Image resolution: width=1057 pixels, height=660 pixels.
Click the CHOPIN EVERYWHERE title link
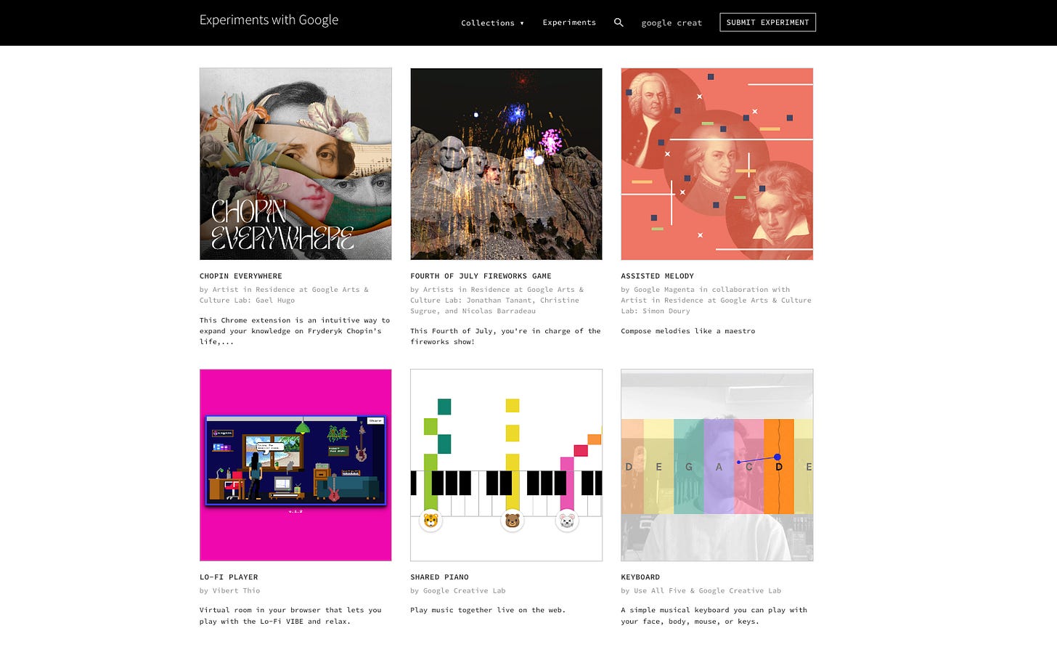coord(241,276)
